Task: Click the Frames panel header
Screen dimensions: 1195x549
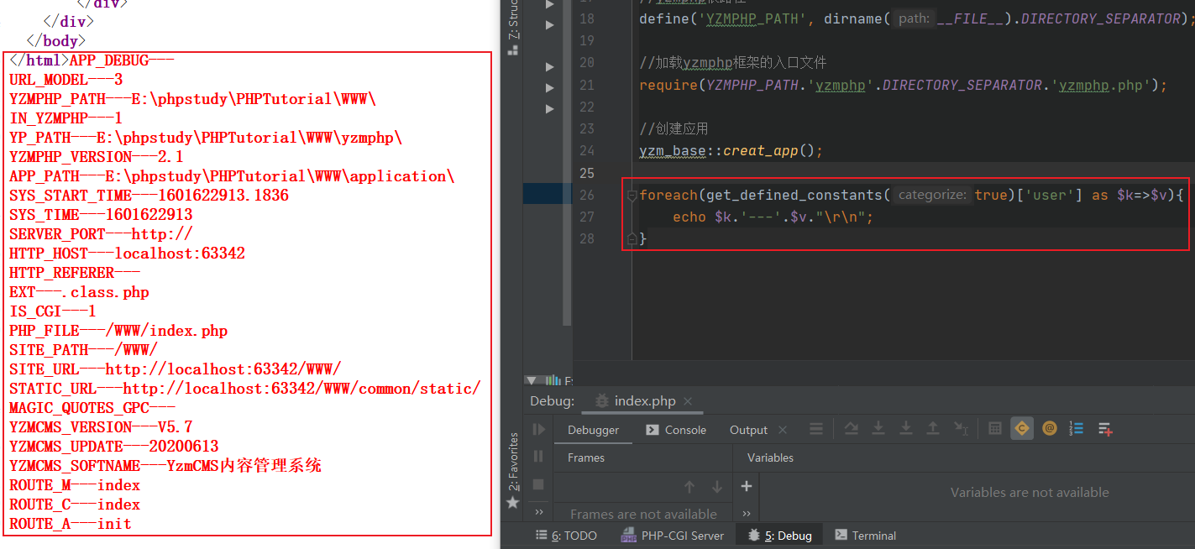Action: click(x=586, y=457)
